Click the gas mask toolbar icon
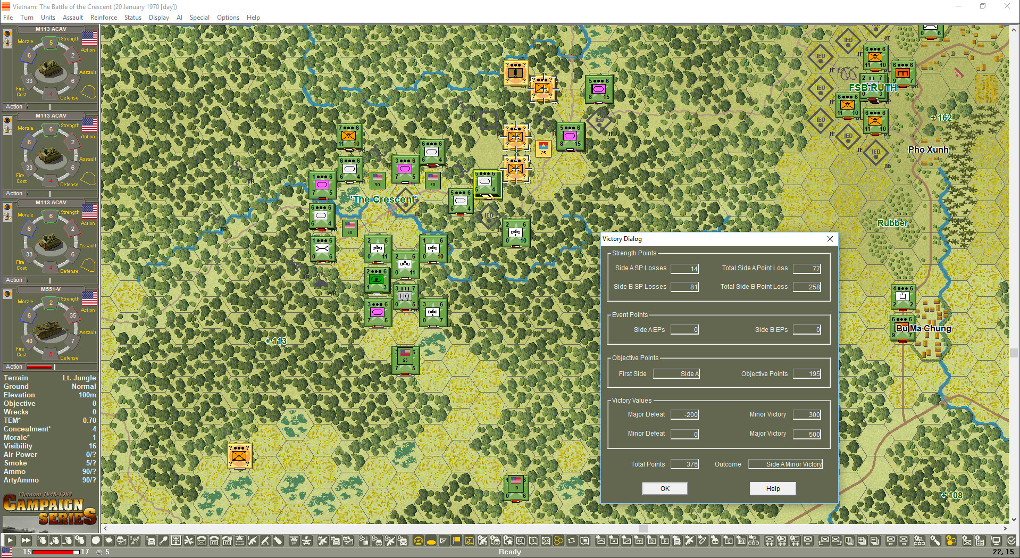Screen dimensions: 1020x558 coord(122,540)
